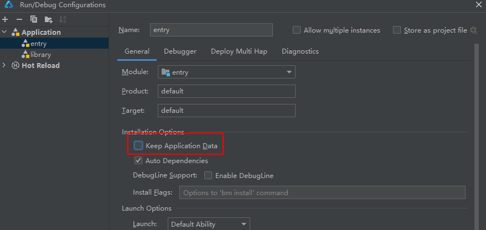Viewport: 486px width, 230px height.
Task: Click the gear icon beside Store as project file
Action: 473,30
